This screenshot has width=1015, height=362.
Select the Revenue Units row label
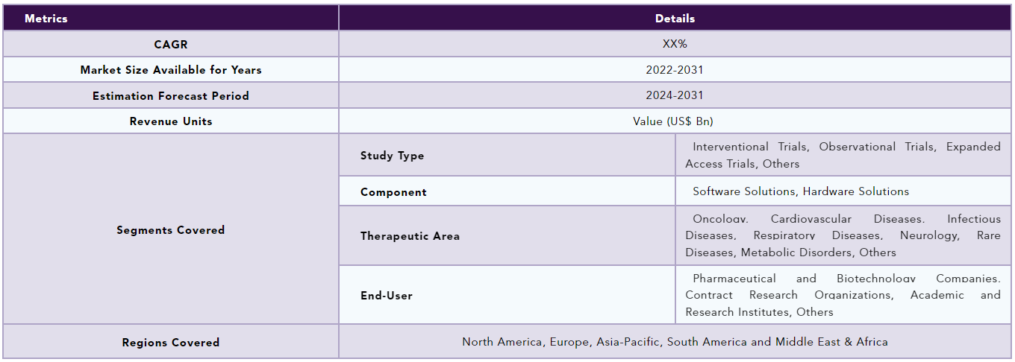point(171,121)
